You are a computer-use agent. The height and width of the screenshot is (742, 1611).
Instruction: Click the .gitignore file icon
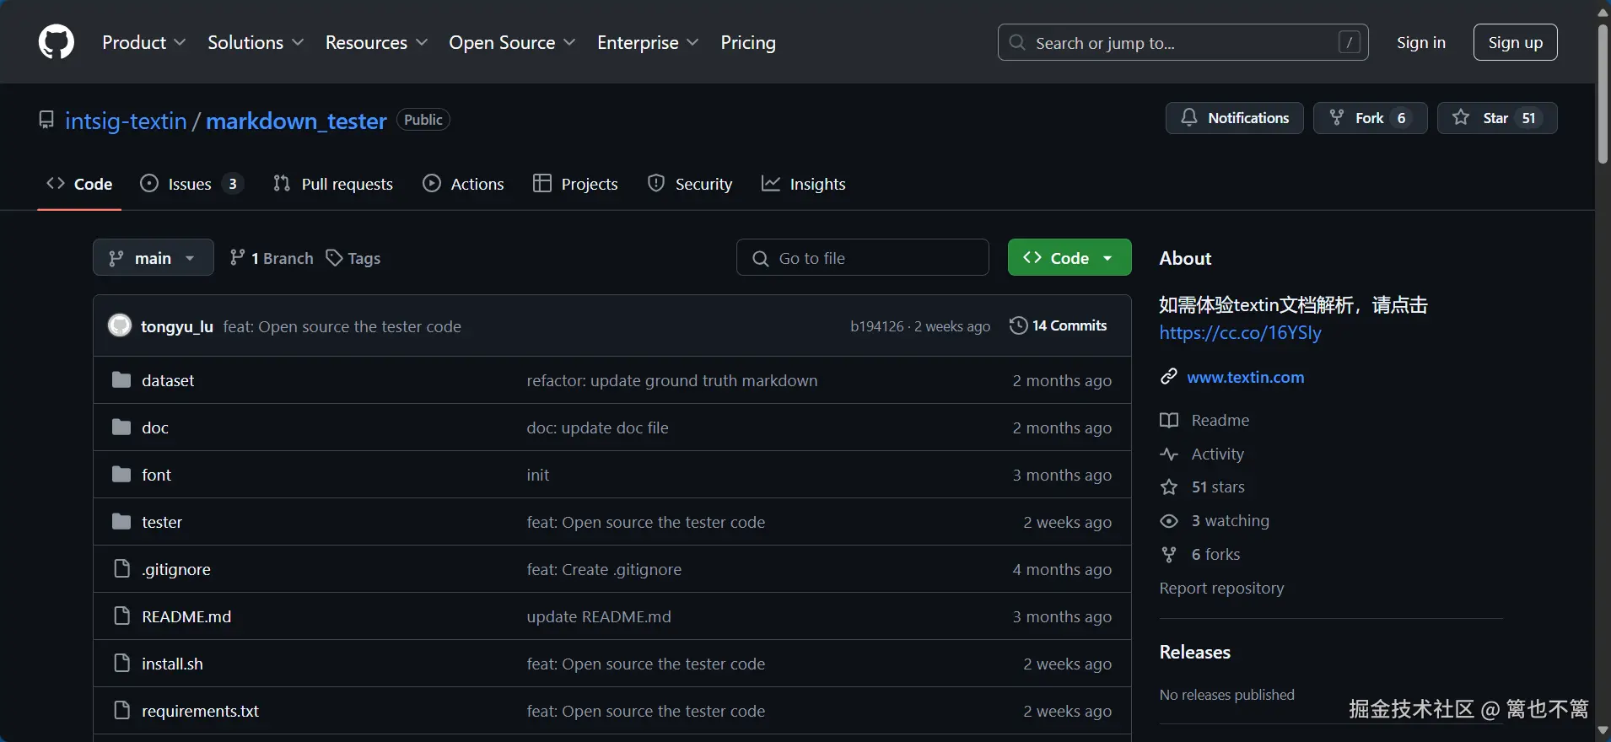(121, 568)
